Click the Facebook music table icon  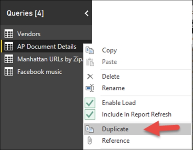pyautogui.click(x=9, y=71)
